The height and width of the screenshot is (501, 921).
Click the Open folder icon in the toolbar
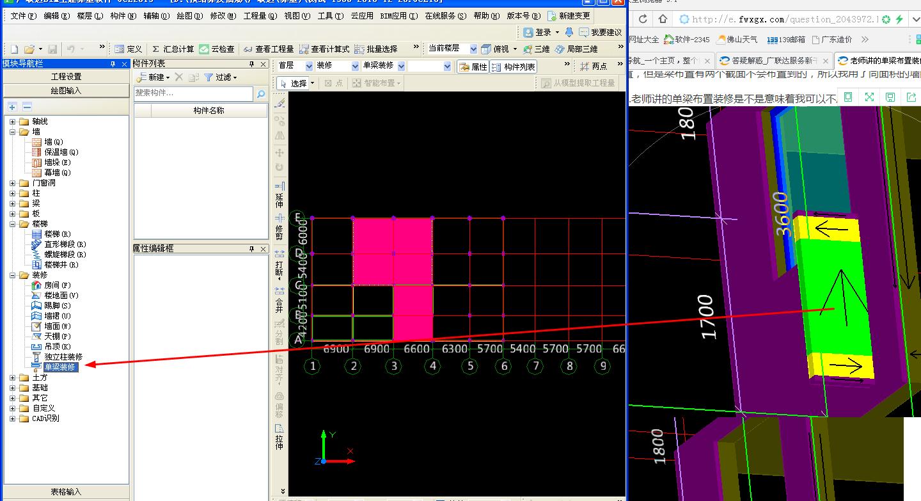(x=29, y=49)
